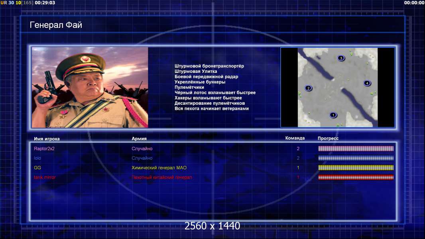Click the tank mirror player name
Viewport: 425px width, 239px height.
45,177
